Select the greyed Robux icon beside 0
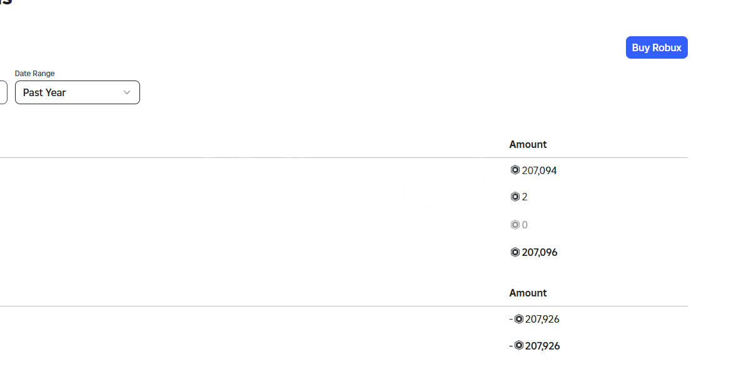Screen dimensions: 741x367 tap(515, 225)
